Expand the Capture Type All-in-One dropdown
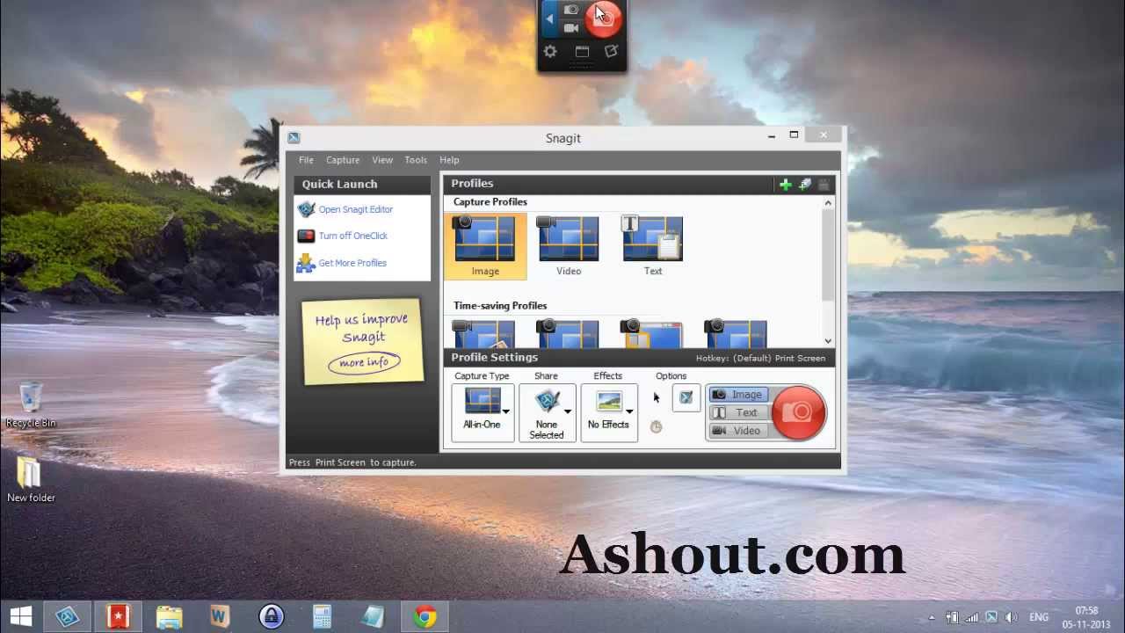Viewport: 1125px width, 633px height. (483, 411)
